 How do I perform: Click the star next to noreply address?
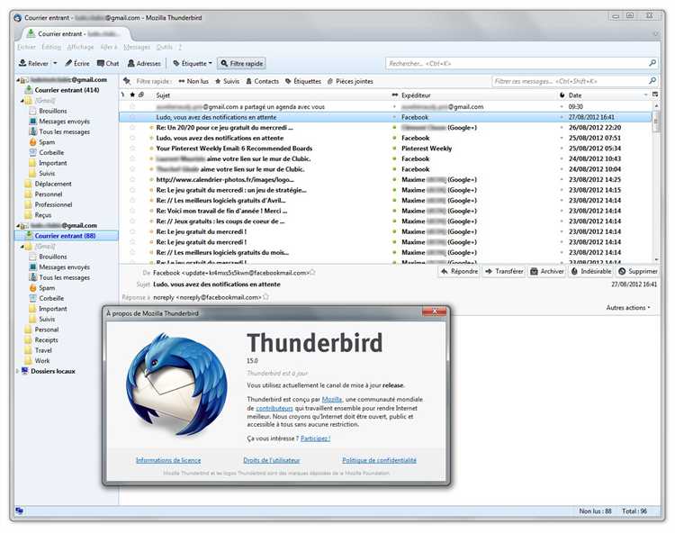[x=265, y=296]
